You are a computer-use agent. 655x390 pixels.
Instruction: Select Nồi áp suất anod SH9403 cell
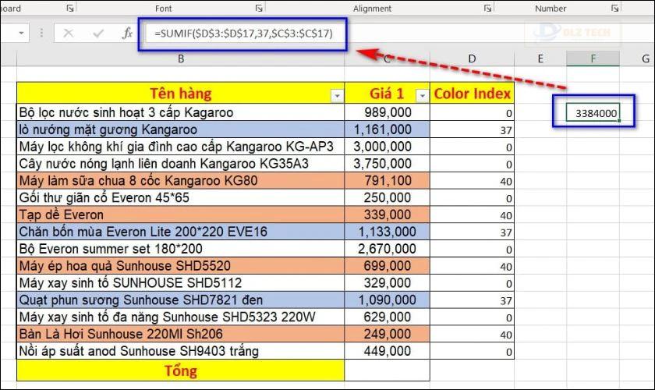pyautogui.click(x=180, y=351)
